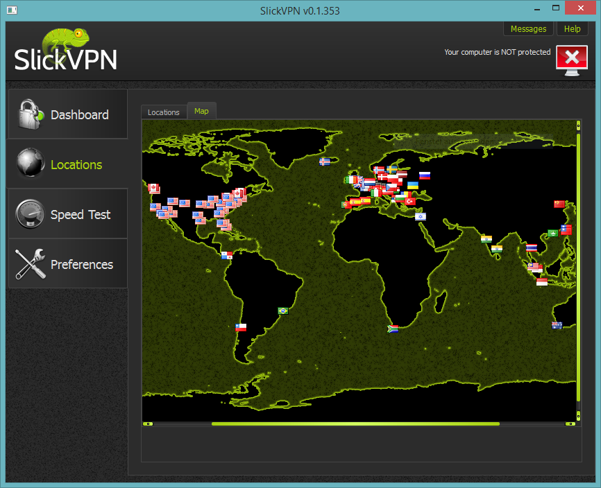This screenshot has width=601, height=488.
Task: Open the Preferences section
Action: [x=68, y=263]
